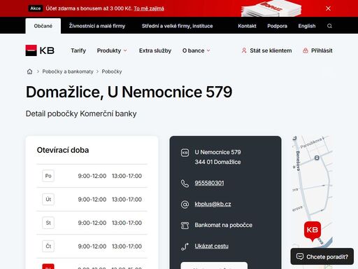Viewport: 358px width, 269px height.
Task: Click Monday's 13:00-17:00 afternoon hours
Action: tap(127, 176)
